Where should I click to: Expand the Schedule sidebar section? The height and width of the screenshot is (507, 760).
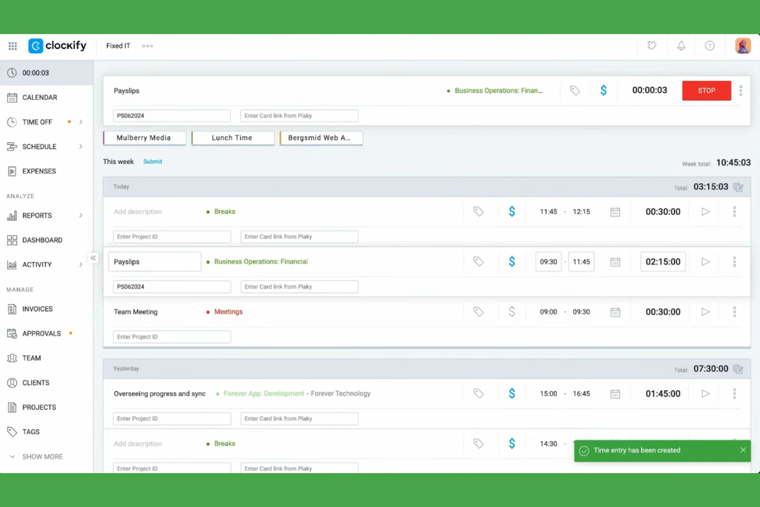pyautogui.click(x=81, y=146)
